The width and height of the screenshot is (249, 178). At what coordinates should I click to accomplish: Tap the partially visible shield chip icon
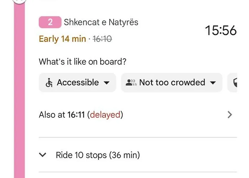pos(235,83)
